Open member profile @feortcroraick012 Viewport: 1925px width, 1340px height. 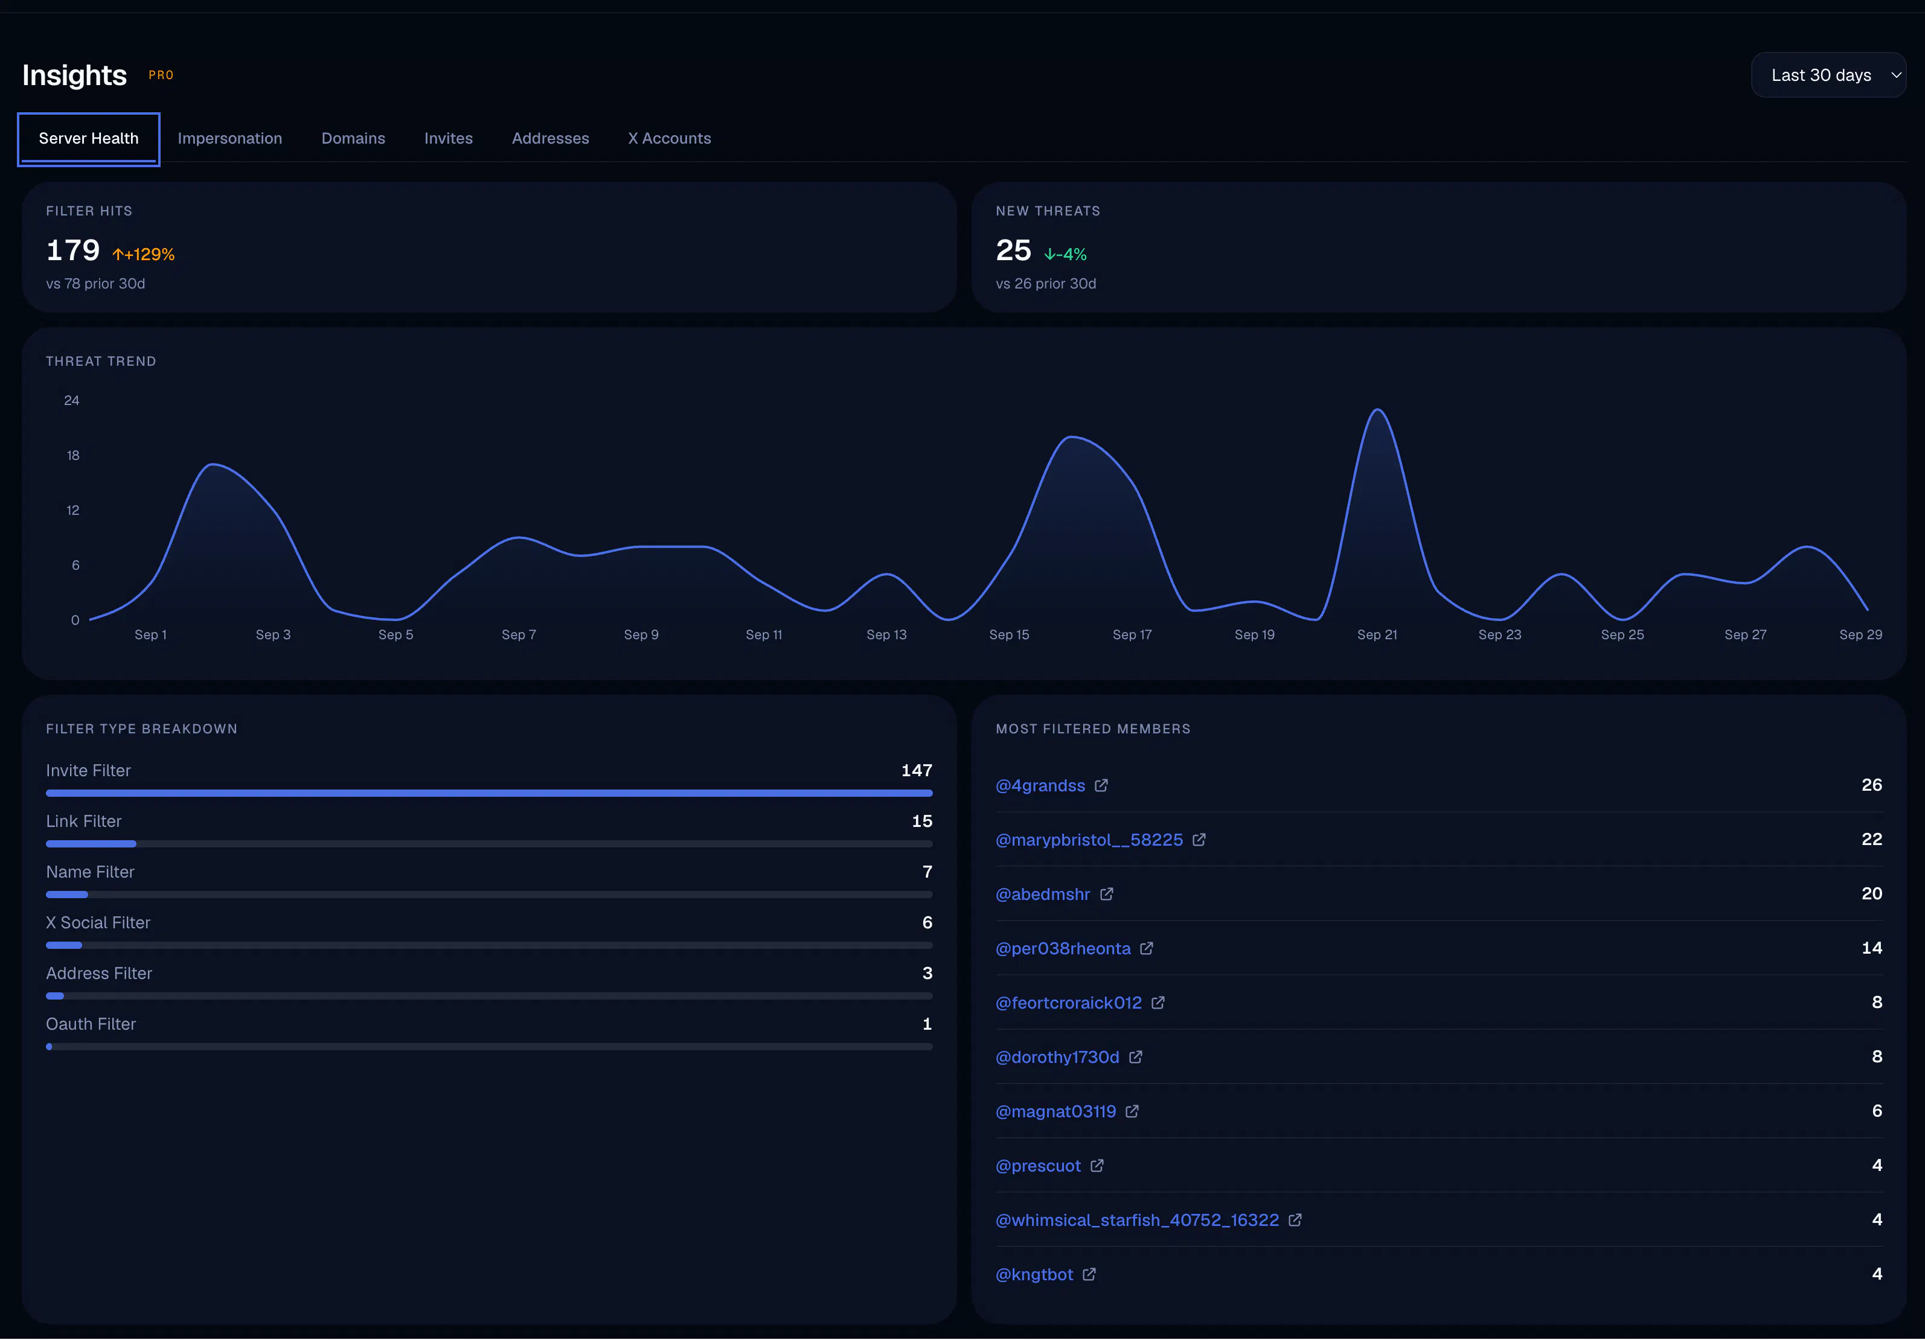coord(1068,1003)
